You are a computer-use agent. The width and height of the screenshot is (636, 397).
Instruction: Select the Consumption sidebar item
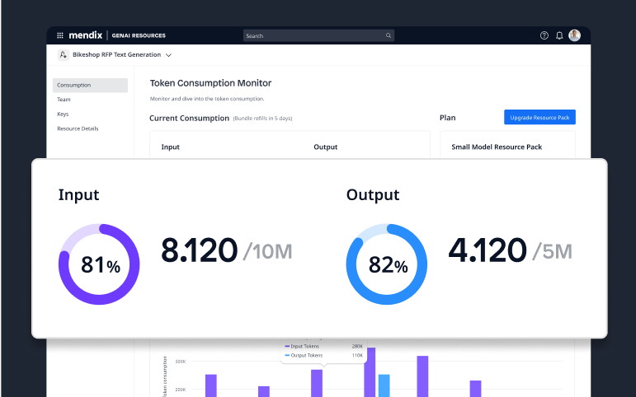click(x=90, y=85)
